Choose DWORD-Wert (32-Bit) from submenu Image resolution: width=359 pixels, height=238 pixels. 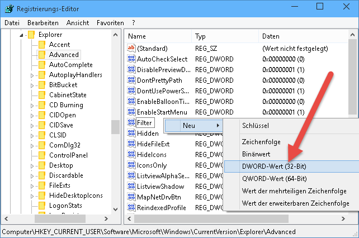273,166
